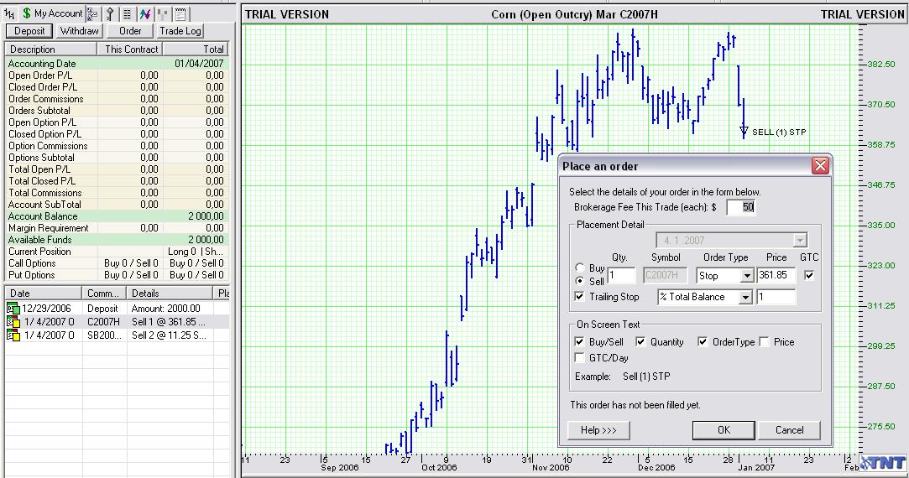Viewport: 909px width, 478px height.
Task: Click the Description column header
Action: [x=51, y=49]
